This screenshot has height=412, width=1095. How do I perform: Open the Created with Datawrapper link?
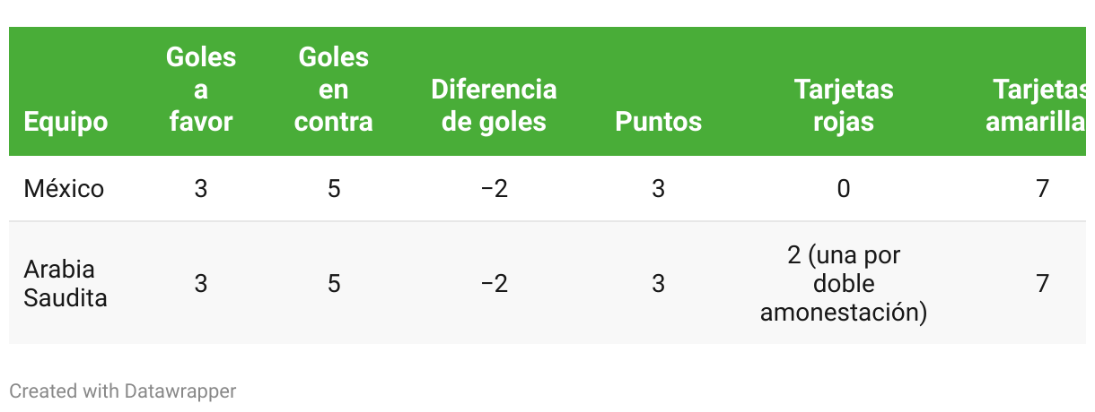(x=123, y=391)
